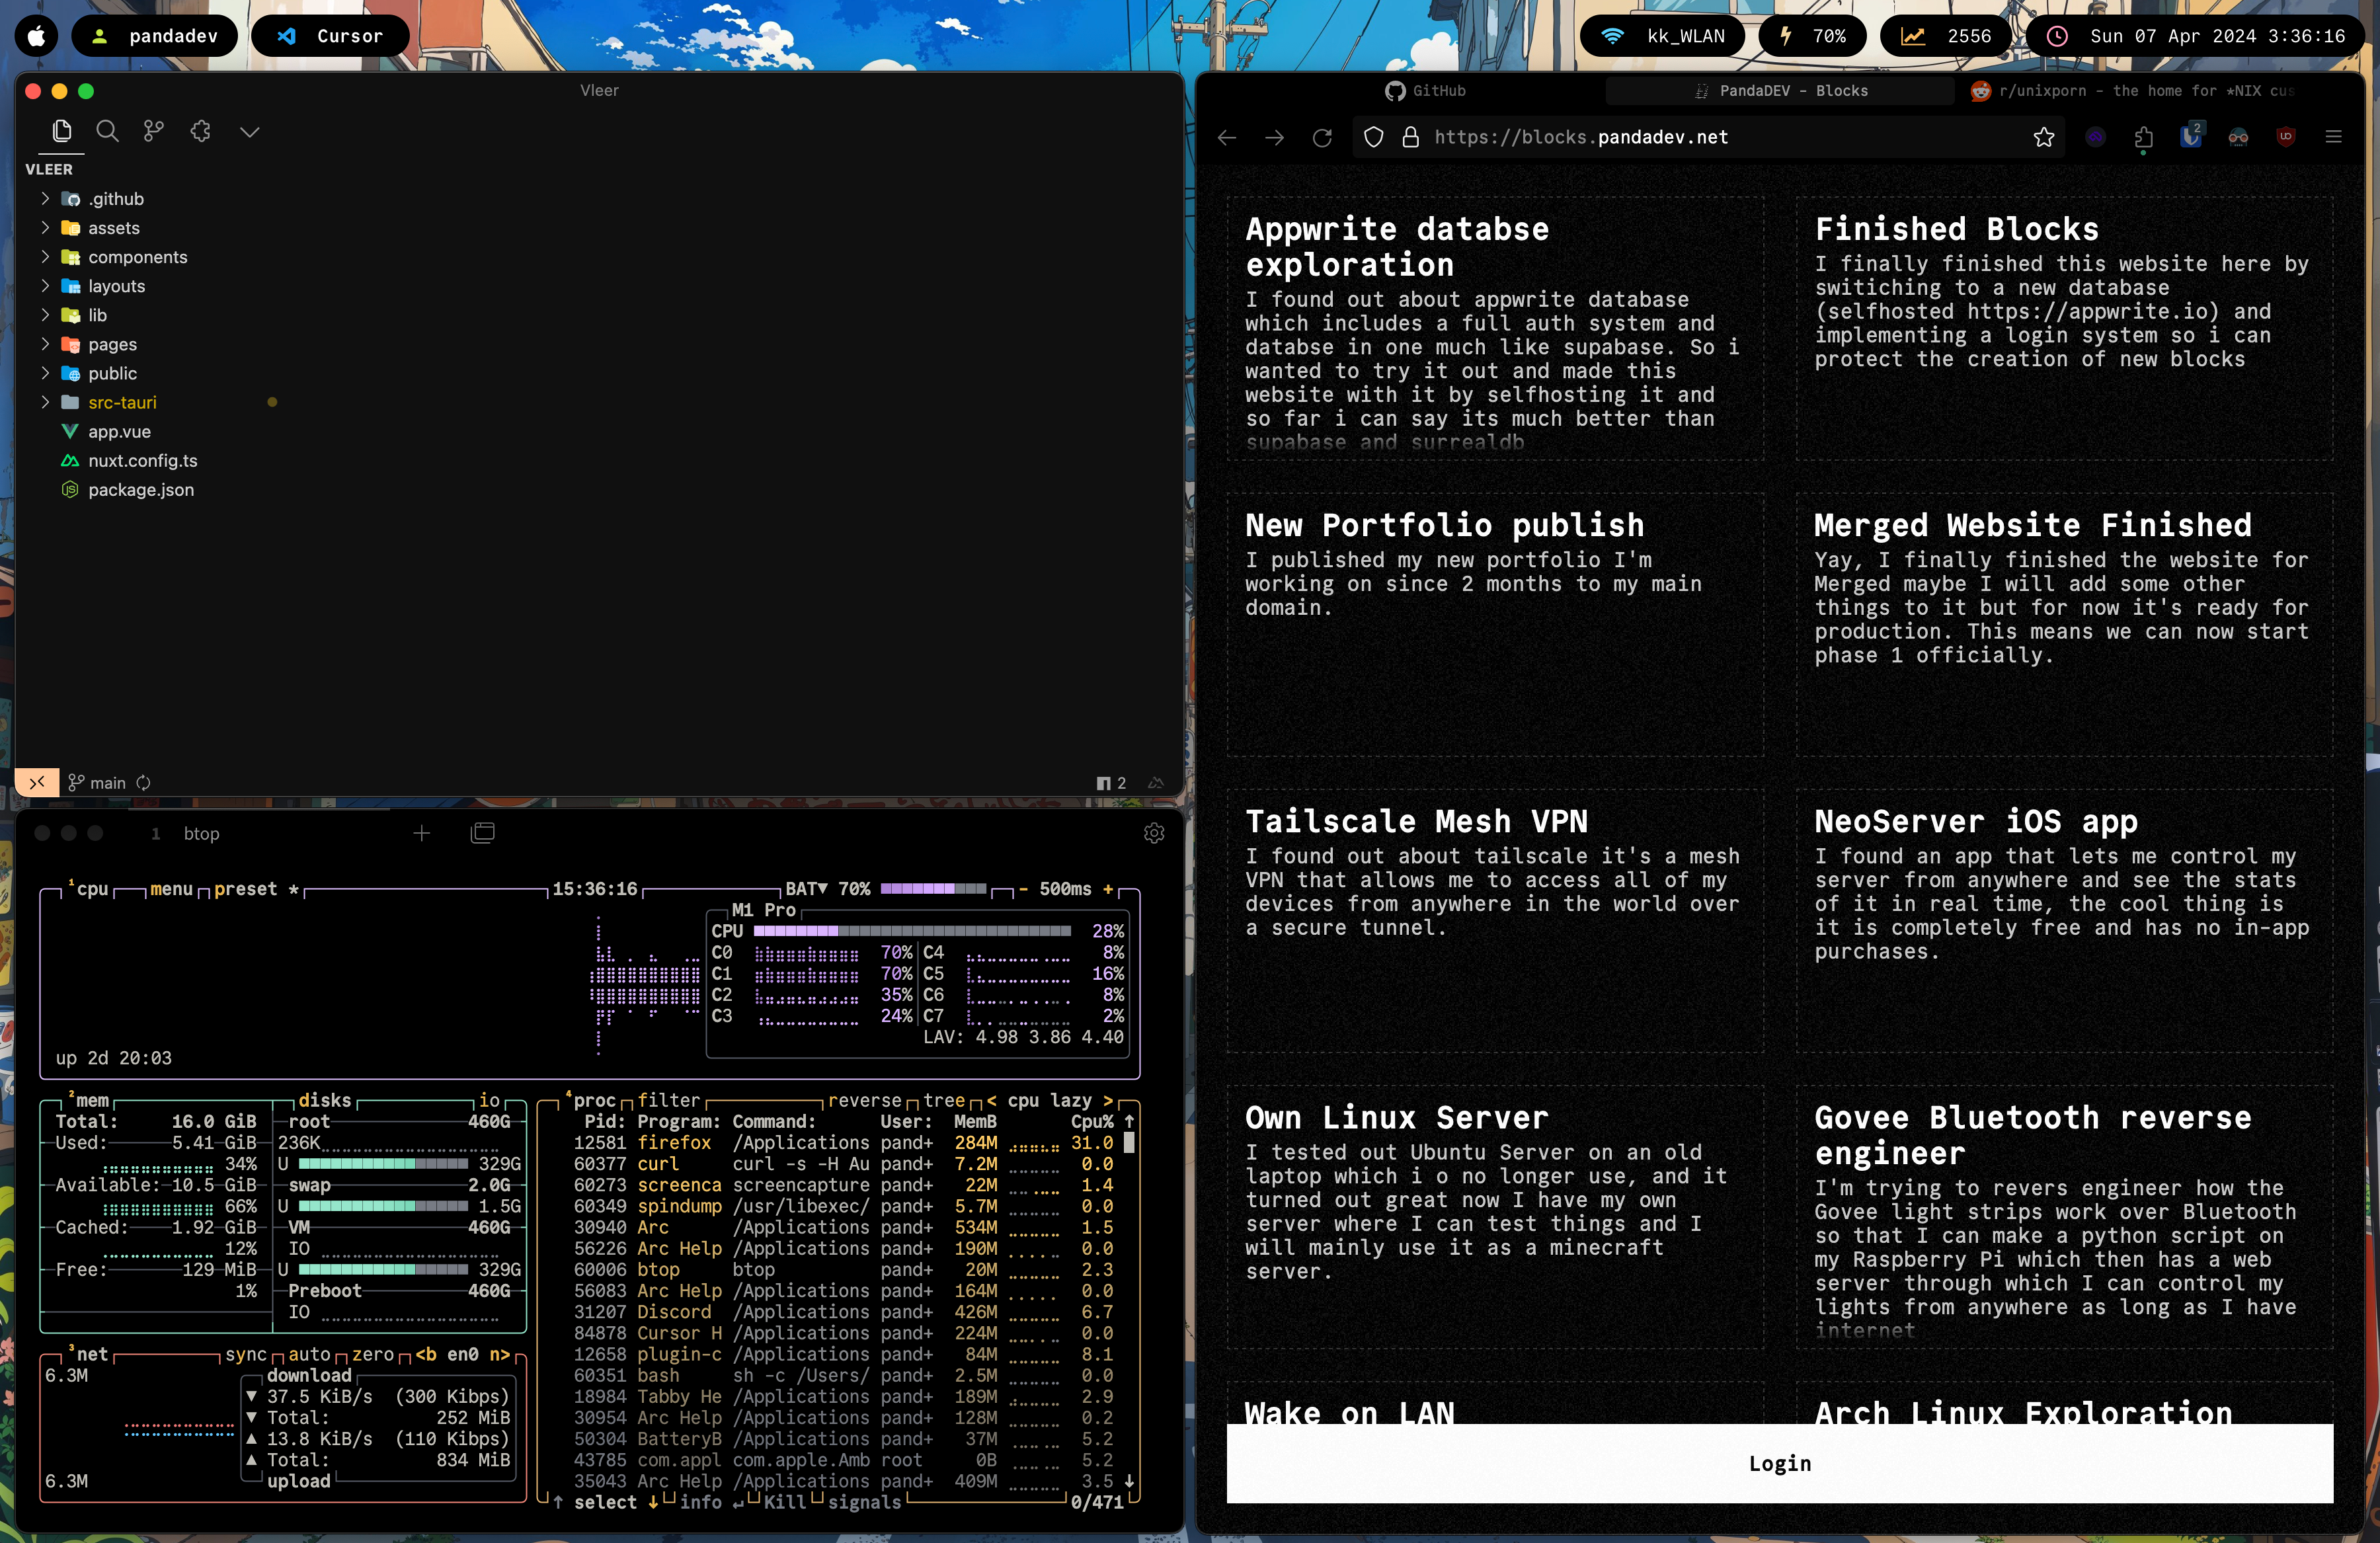Click the browser back arrow

(1227, 137)
